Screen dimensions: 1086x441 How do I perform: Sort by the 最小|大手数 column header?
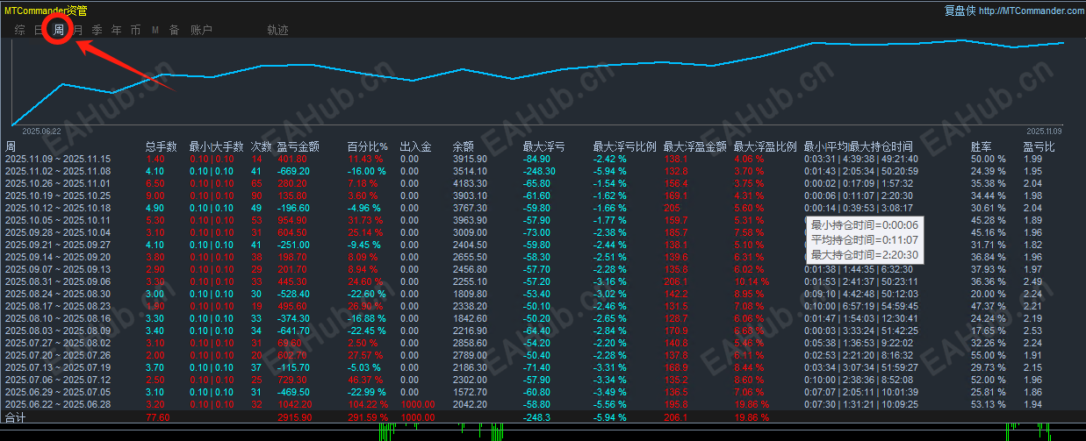216,146
